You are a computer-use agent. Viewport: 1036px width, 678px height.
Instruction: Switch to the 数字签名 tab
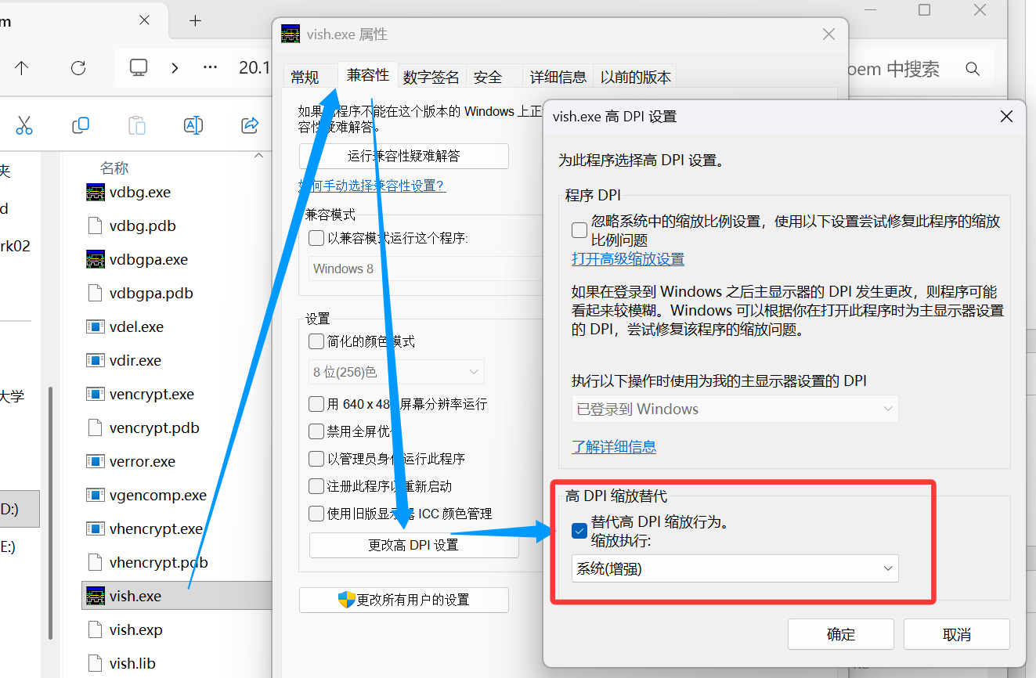pyautogui.click(x=431, y=77)
